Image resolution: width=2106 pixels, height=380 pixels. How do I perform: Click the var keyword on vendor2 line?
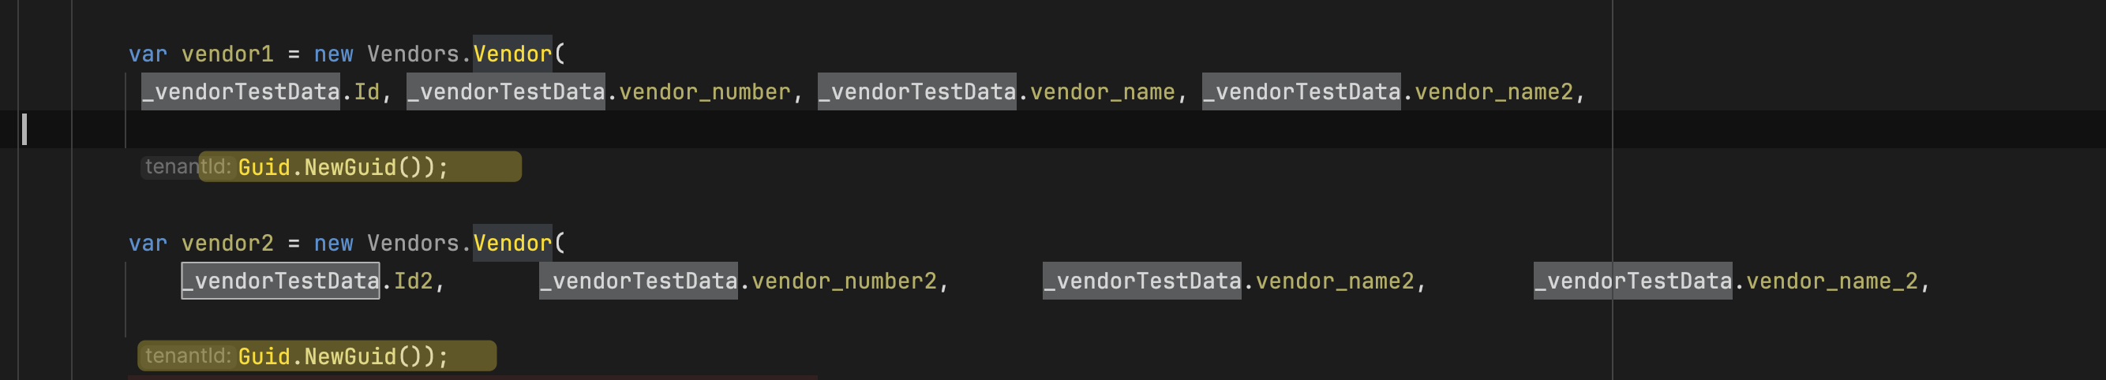148,244
